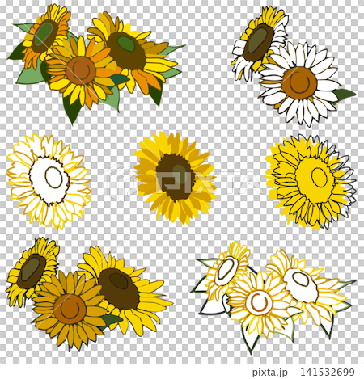Click the top-left colored sunflower bouquet
The image size is (364, 379).
tap(95, 63)
